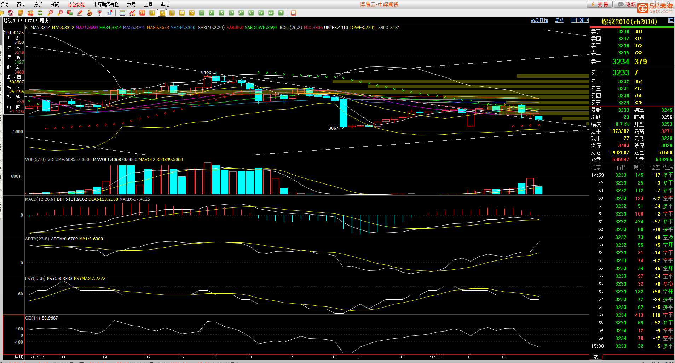Open the alert bell icon
675x363 pixels.
(90, 13)
